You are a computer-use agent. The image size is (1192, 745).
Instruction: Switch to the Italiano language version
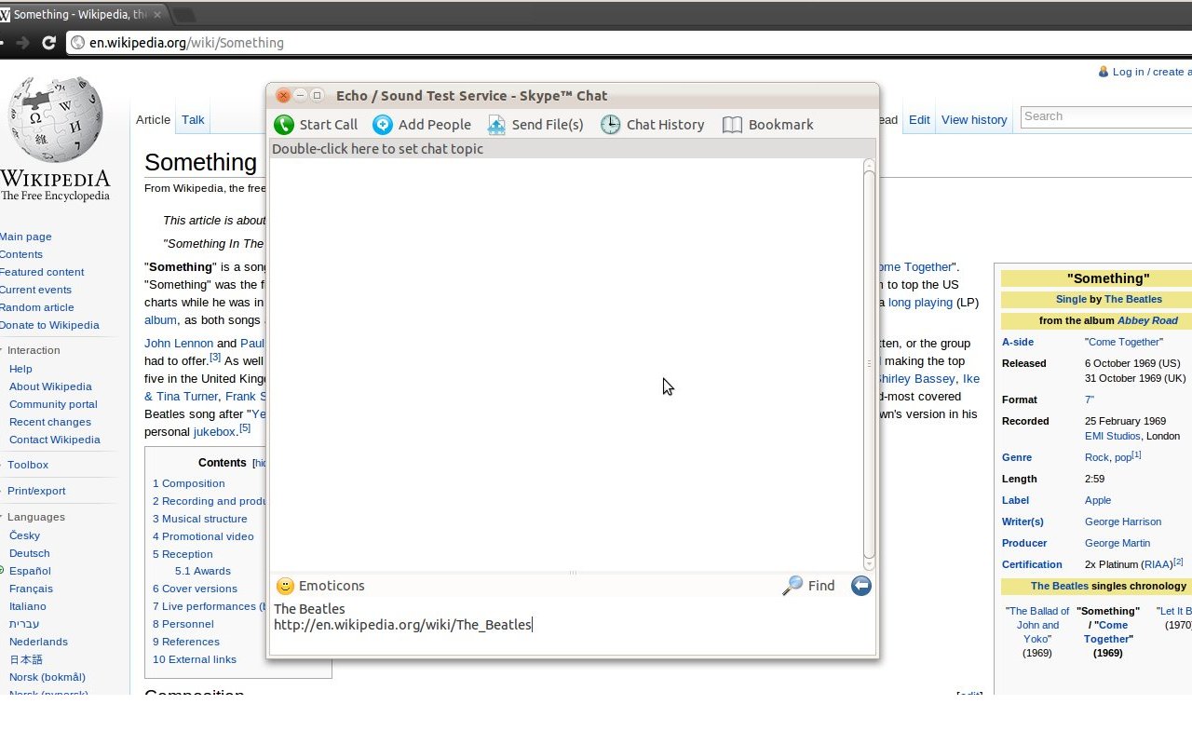coord(28,606)
